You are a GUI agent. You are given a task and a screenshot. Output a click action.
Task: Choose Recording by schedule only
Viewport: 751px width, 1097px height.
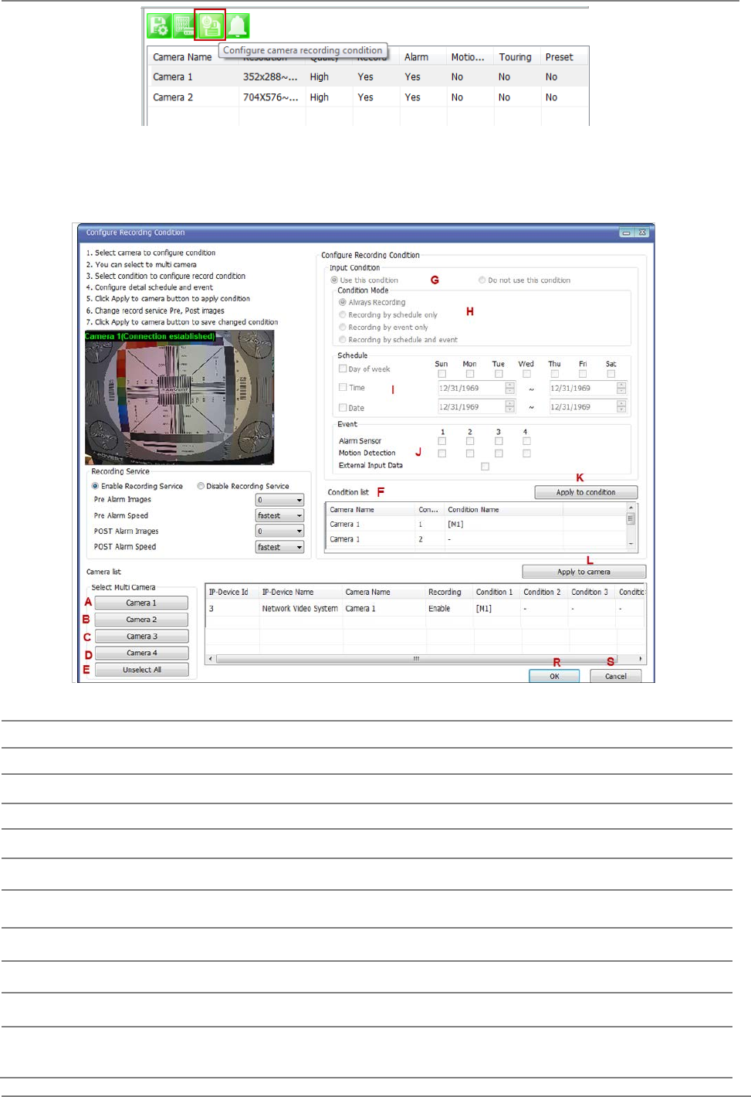pyautogui.click(x=343, y=314)
